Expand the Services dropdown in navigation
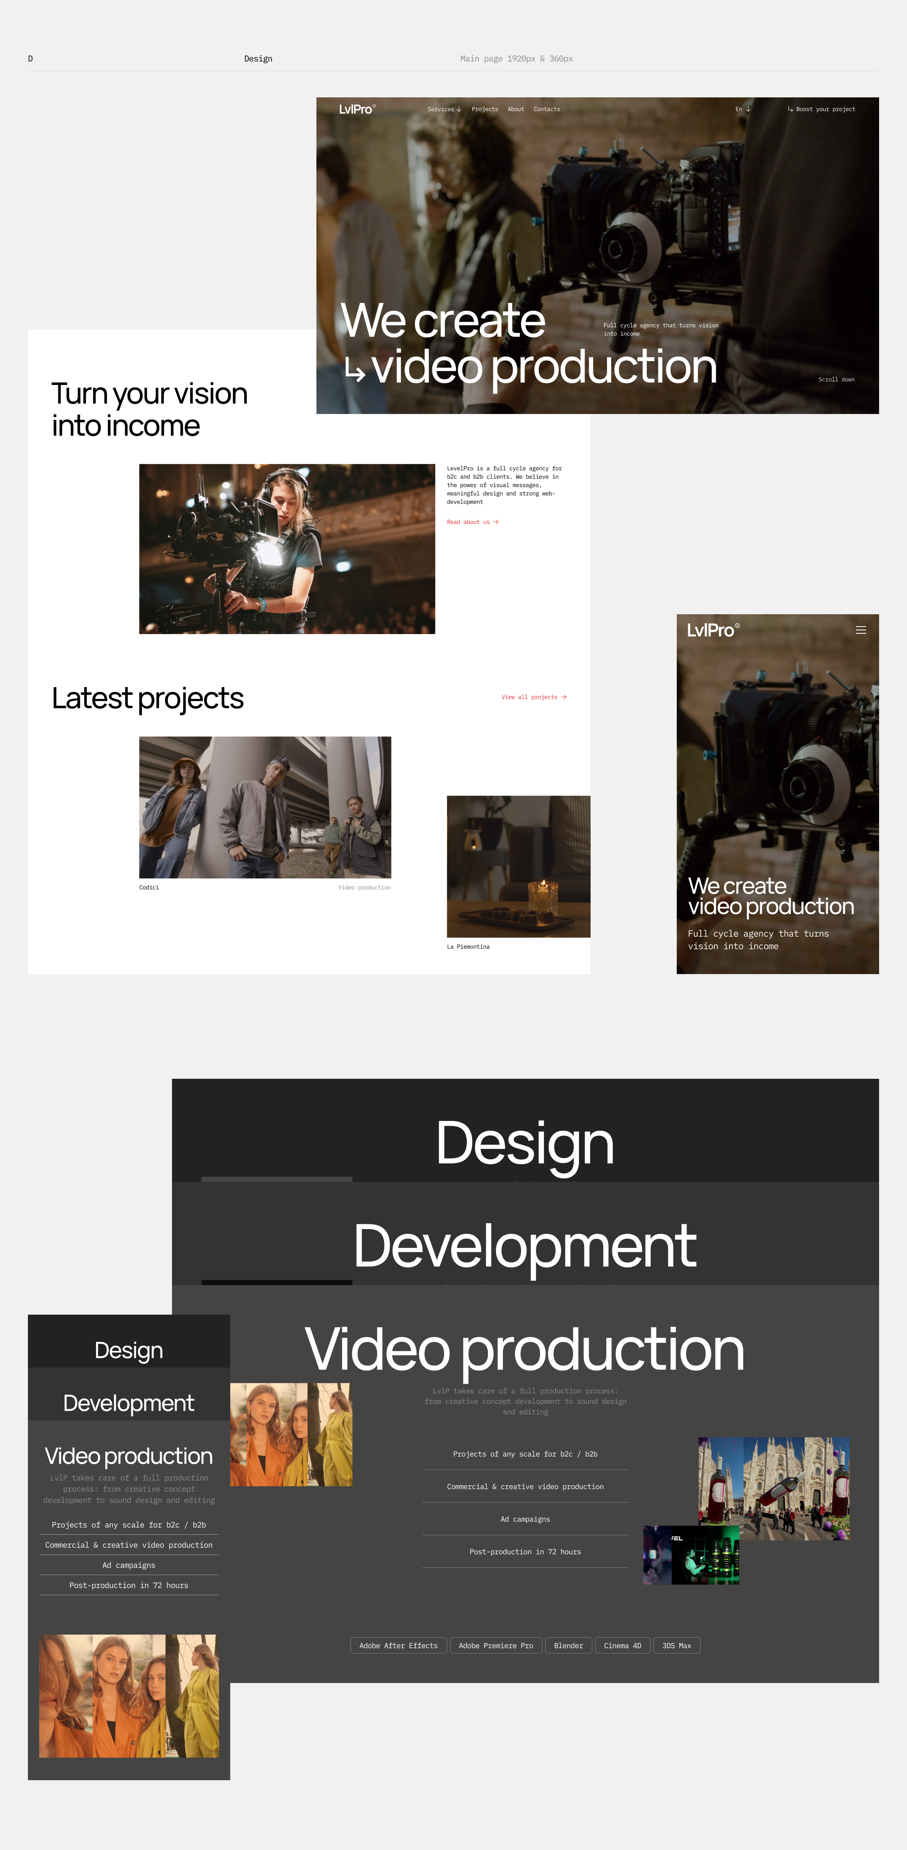This screenshot has width=907, height=1850. pos(444,109)
